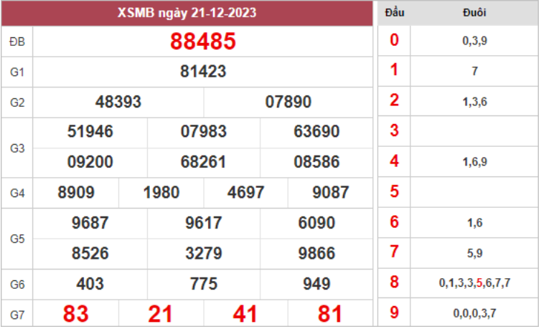Click tail values 5,9
The height and width of the screenshot is (329, 541).
pos(475,254)
